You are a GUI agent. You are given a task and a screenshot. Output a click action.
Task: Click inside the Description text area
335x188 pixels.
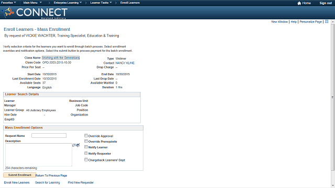[x=39, y=155]
